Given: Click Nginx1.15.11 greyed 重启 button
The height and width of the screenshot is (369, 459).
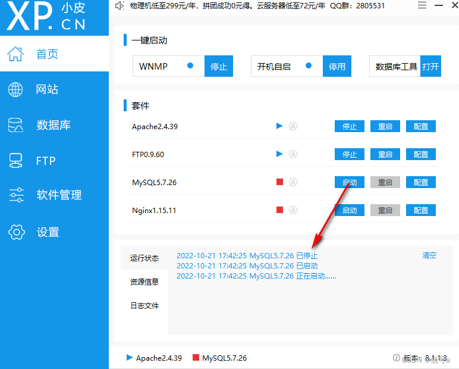Looking at the screenshot, I should 385,210.
